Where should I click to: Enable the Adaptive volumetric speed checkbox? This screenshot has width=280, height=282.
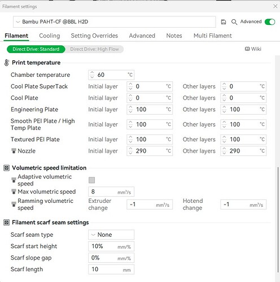pyautogui.click(x=91, y=180)
